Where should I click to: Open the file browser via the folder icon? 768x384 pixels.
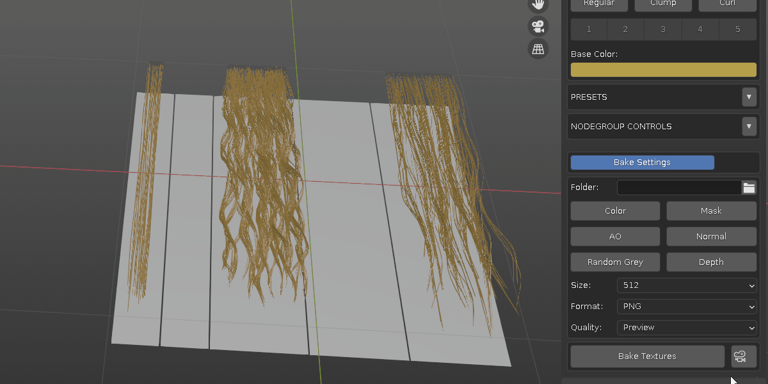(x=749, y=187)
